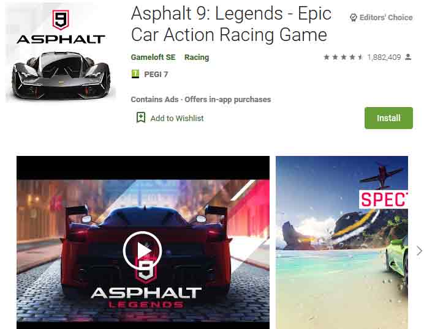The image size is (424, 329).
Task: Open the Racing category link
Action: pyautogui.click(x=197, y=57)
